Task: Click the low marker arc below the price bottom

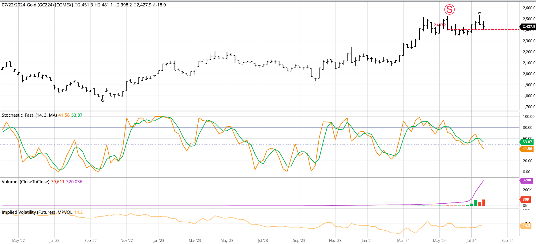Action: pyautogui.click(x=103, y=100)
